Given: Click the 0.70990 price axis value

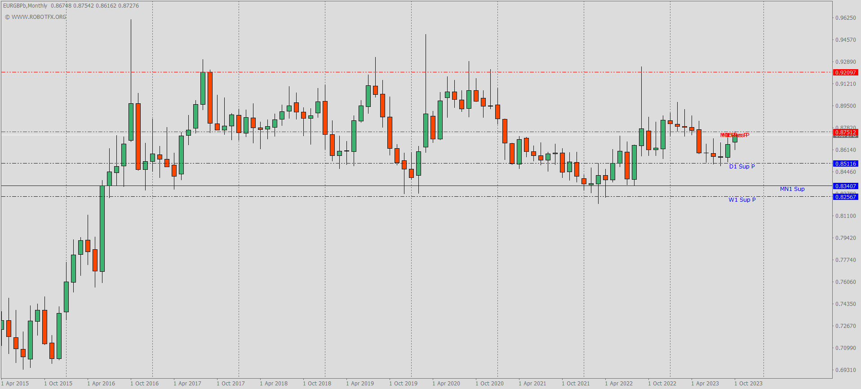Looking at the screenshot, I should tap(846, 348).
